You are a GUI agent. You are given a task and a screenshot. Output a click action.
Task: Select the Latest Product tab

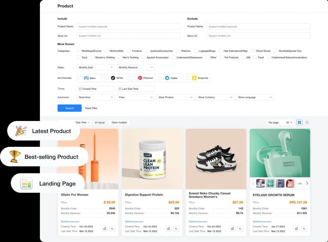click(44, 131)
